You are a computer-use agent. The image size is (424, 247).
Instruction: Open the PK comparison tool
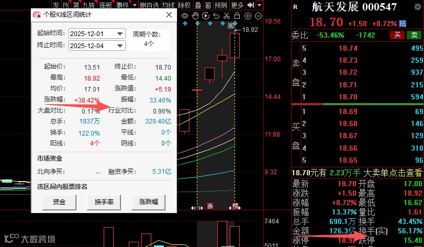(66, 5)
